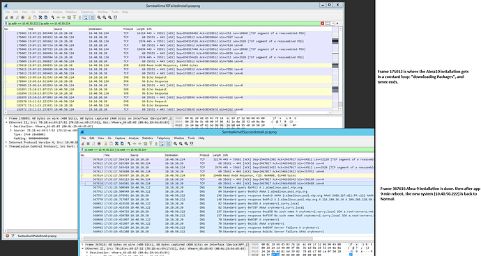Open Statistics menu in SambaAlma9SuccessInstall window

click(148, 138)
